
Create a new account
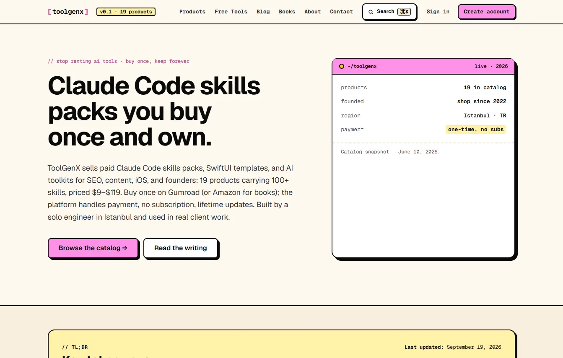(x=487, y=12)
